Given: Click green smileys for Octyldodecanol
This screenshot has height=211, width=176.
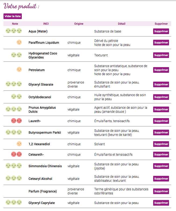Looking at the screenshot, I should (x=16, y=96).
